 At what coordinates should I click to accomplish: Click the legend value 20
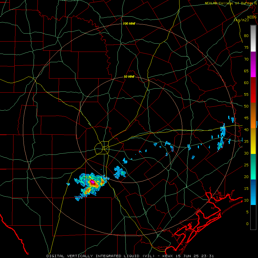[246, 177]
